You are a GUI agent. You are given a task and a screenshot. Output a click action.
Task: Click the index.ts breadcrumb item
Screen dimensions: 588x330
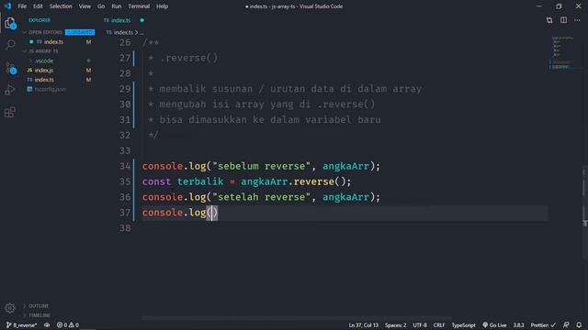(x=123, y=33)
